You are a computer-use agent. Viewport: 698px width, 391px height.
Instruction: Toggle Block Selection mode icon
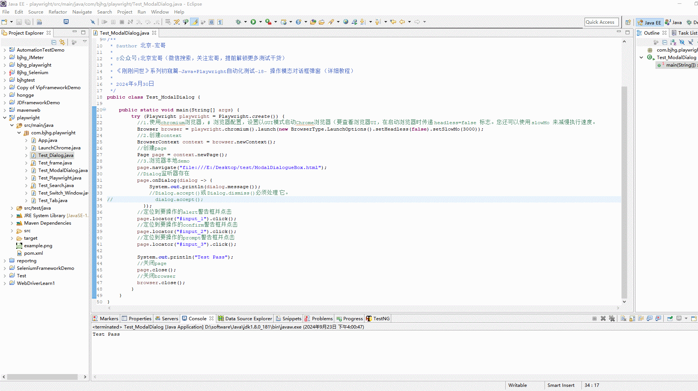click(x=211, y=22)
